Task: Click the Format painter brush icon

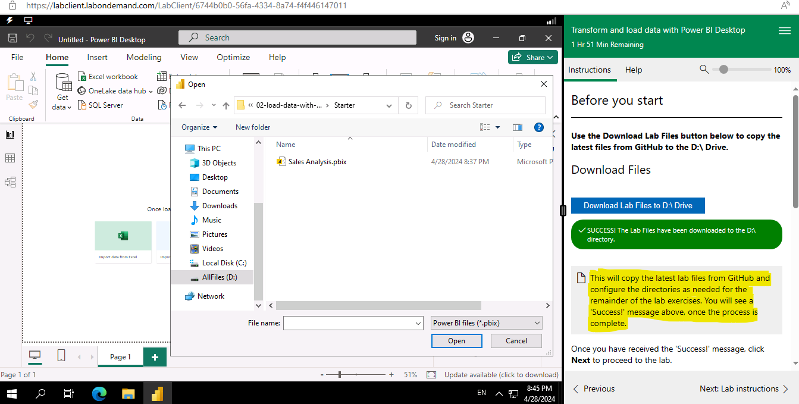Action: coord(33,104)
